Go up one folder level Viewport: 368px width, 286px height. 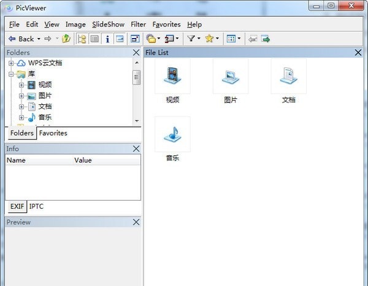coord(66,39)
